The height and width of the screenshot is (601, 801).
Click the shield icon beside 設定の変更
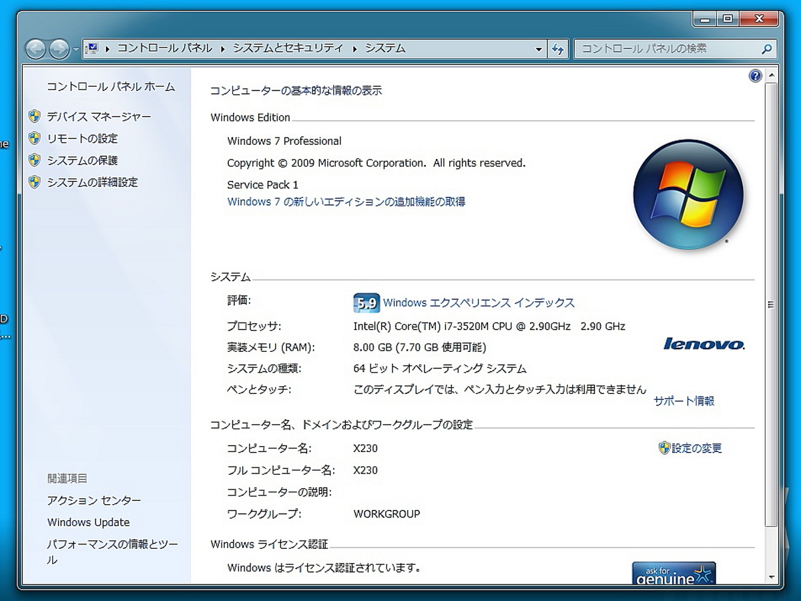click(664, 448)
